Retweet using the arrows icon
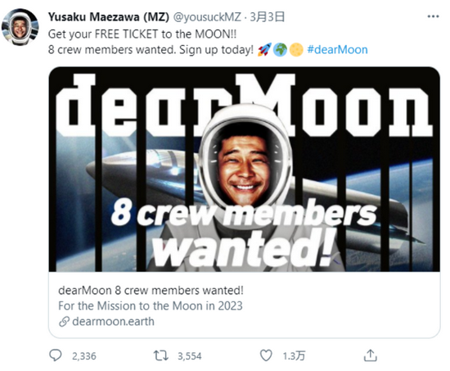 pos(160,355)
